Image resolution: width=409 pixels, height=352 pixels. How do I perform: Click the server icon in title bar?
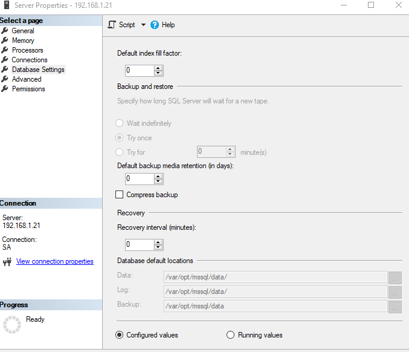(7, 5)
